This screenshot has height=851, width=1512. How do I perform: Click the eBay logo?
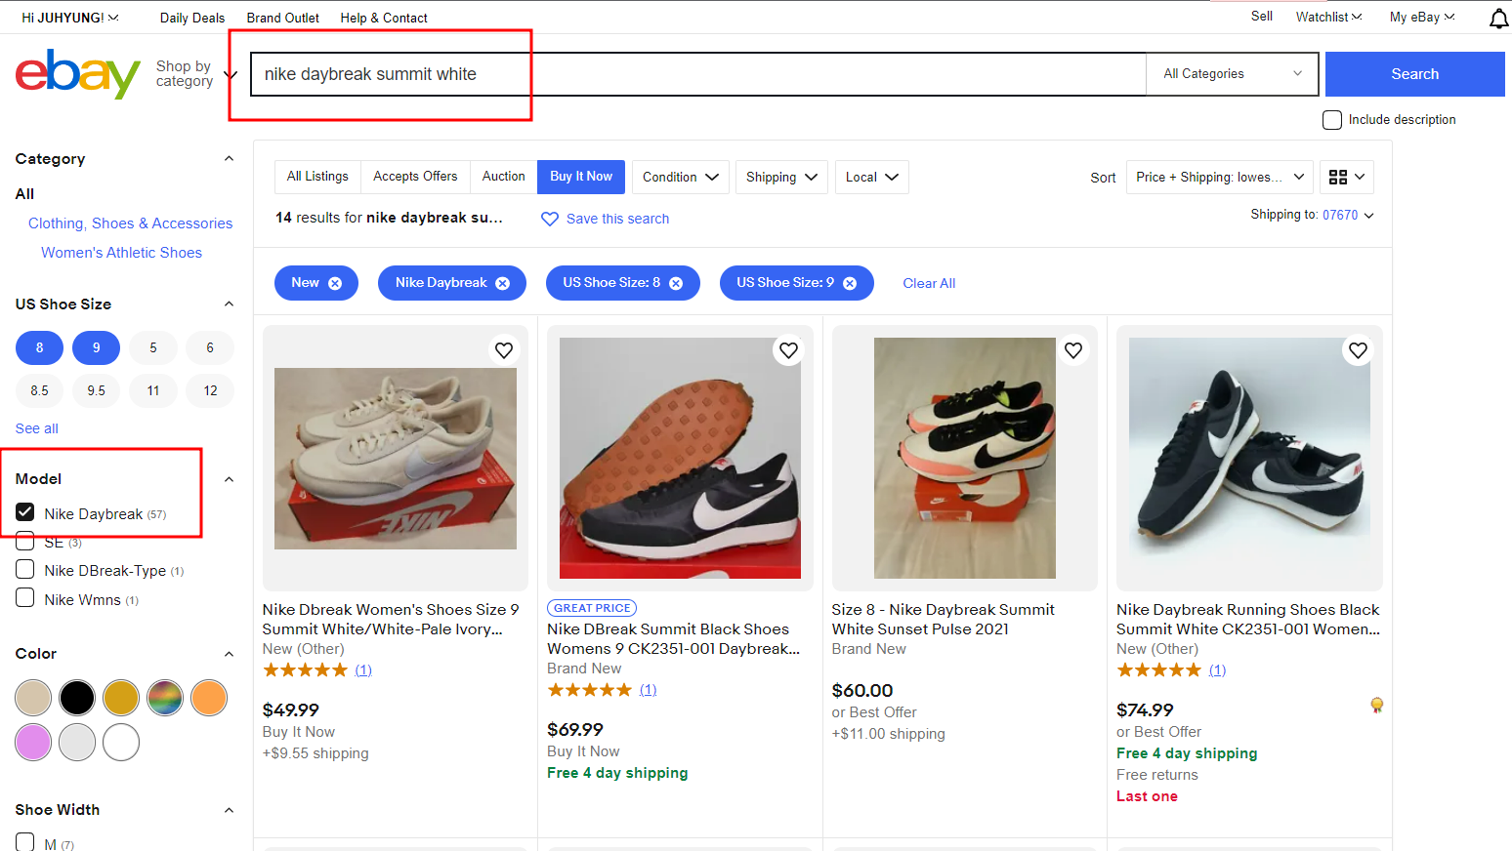[77, 74]
